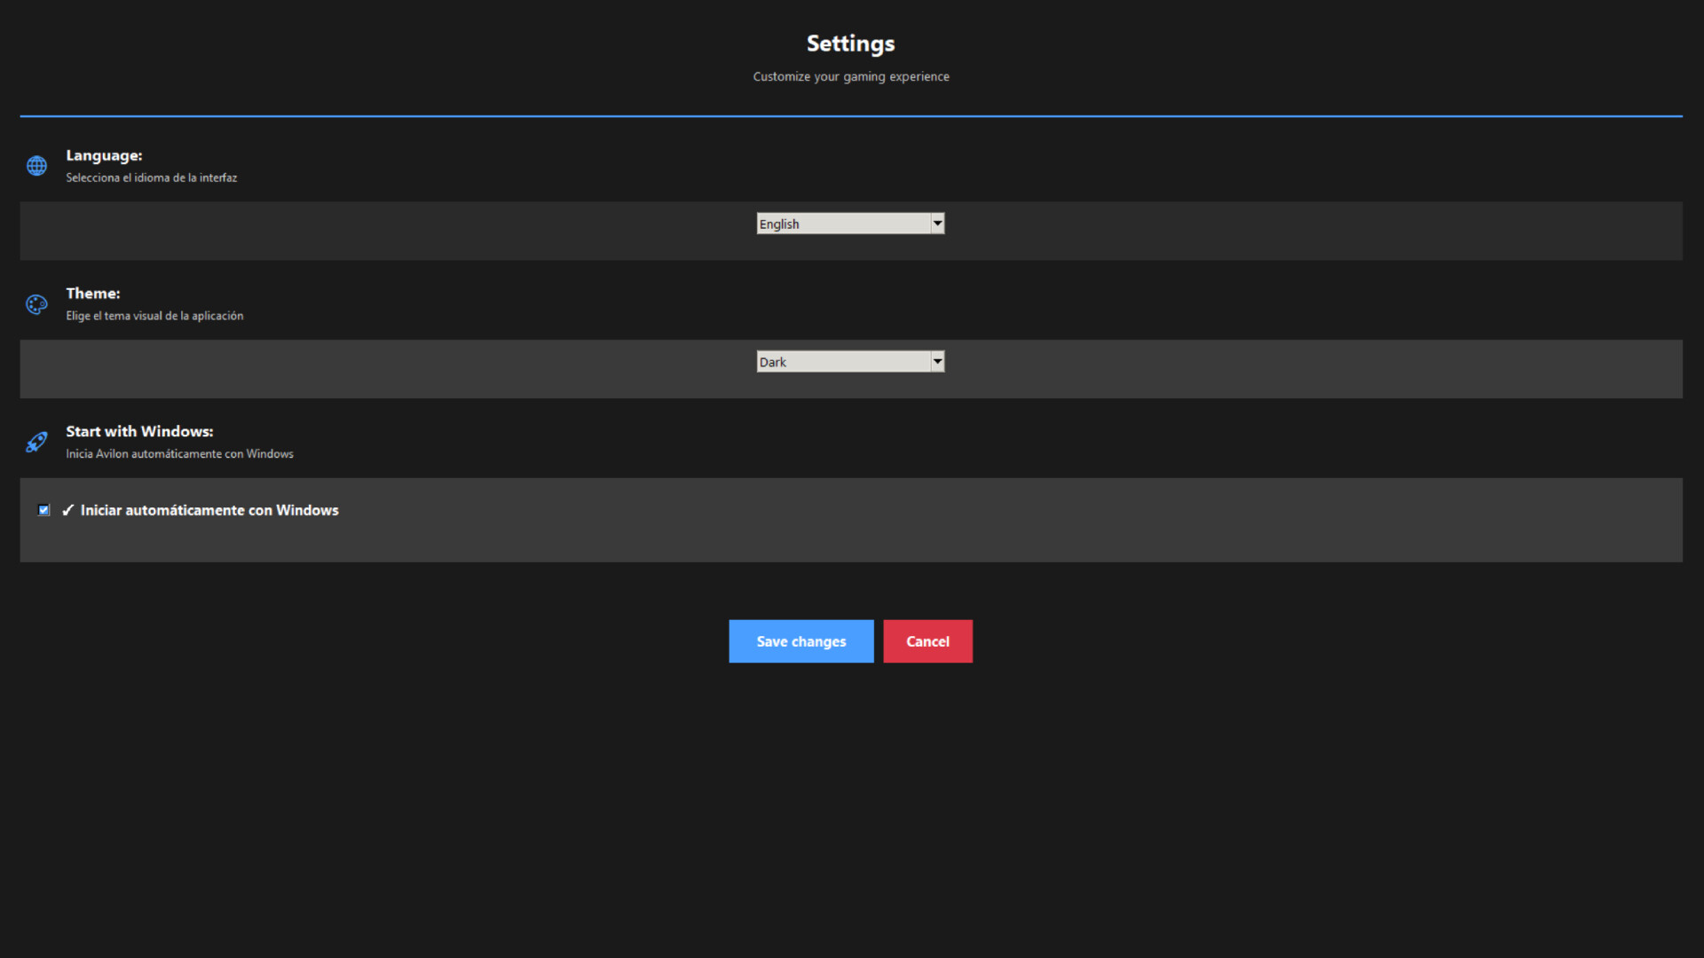1704x958 pixels.
Task: Select the Dark text in the combo box
Action: (x=772, y=361)
